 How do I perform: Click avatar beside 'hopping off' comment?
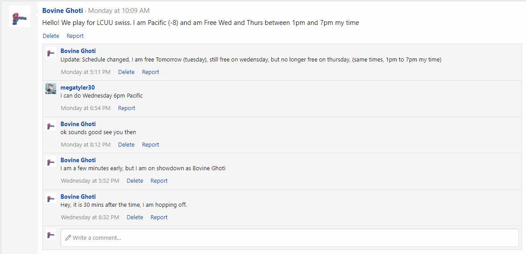[x=51, y=198]
